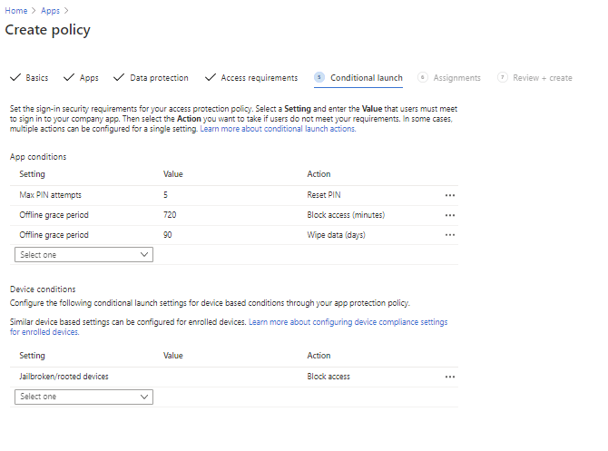Image resolution: width=608 pixels, height=451 pixels.
Task: Click the step 5 Conditional launch circle icon
Action: pos(319,78)
